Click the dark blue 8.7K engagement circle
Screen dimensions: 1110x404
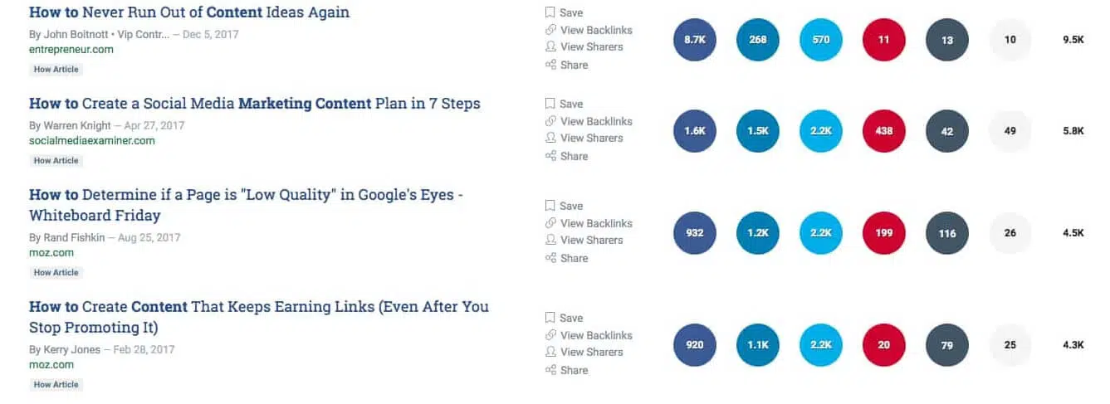click(x=694, y=40)
